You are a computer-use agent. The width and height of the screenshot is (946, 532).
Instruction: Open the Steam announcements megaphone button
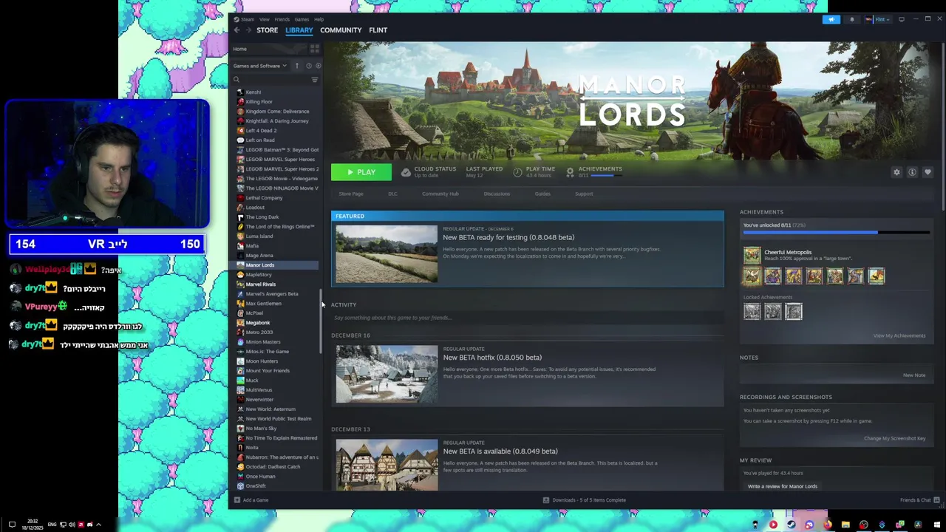pyautogui.click(x=831, y=19)
